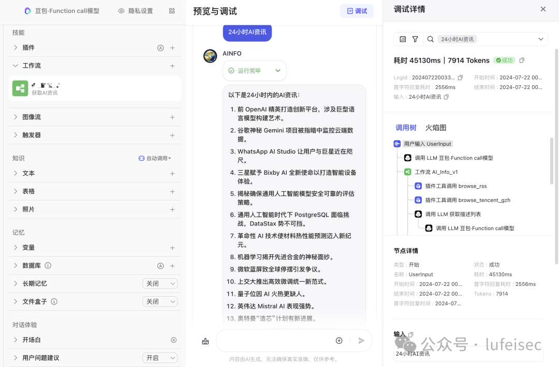Open the calendar date filter icon
559x367 pixels.
click(x=403, y=39)
